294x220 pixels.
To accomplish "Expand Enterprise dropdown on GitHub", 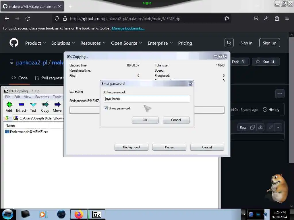I will (x=160, y=43).
